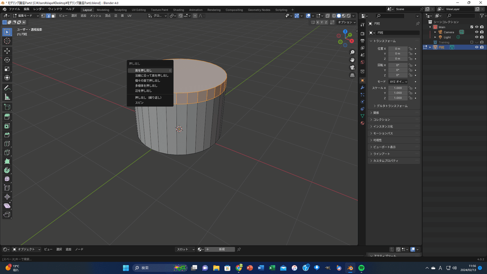Viewport: 487px width, 274px height.
Task: Select the Knife tool
Action: [7, 153]
